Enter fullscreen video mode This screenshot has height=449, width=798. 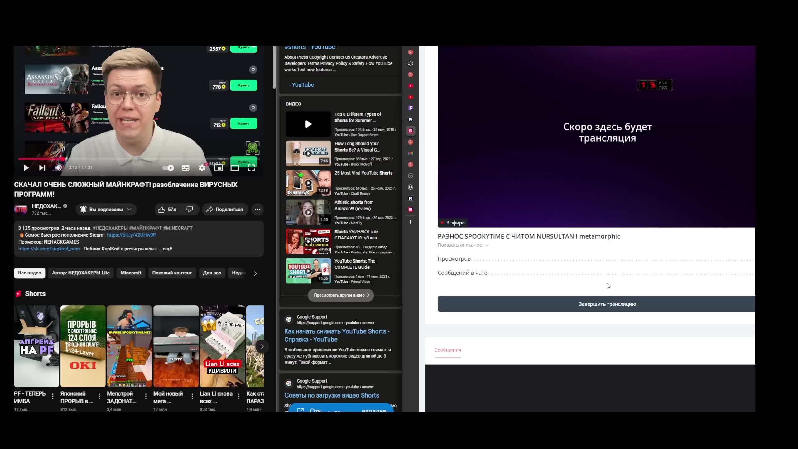pyautogui.click(x=251, y=168)
